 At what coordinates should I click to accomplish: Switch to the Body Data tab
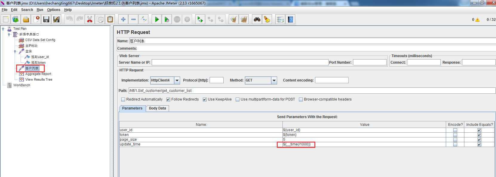(157, 108)
